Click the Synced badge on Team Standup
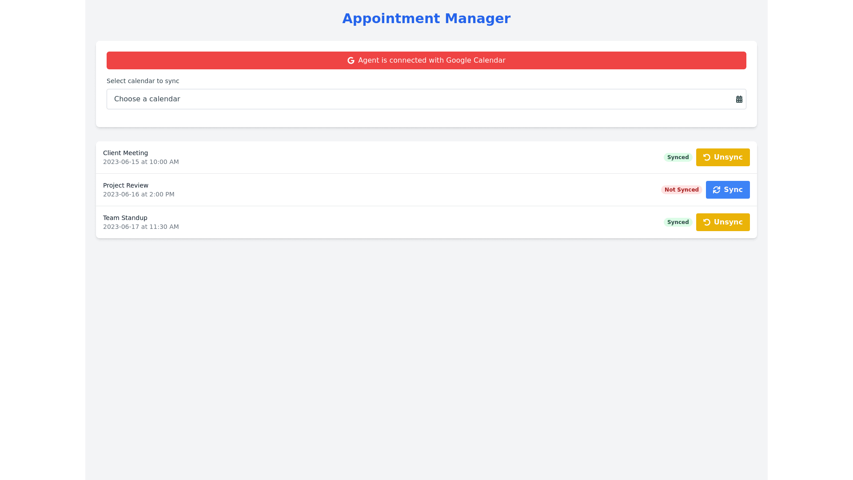The height and width of the screenshot is (480, 853). tap(678, 222)
